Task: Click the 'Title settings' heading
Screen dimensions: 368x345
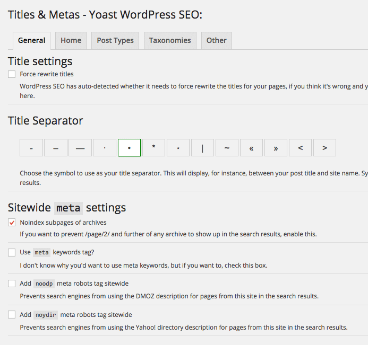Action: tap(40, 61)
